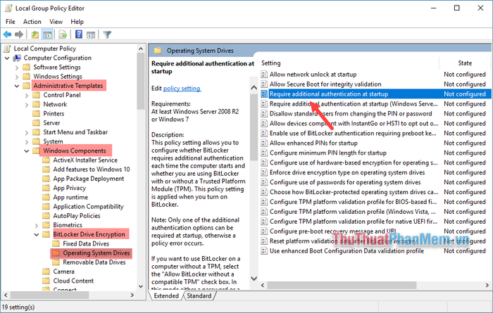Open the Help menu
The width and height of the screenshot is (493, 313).
(77, 22)
